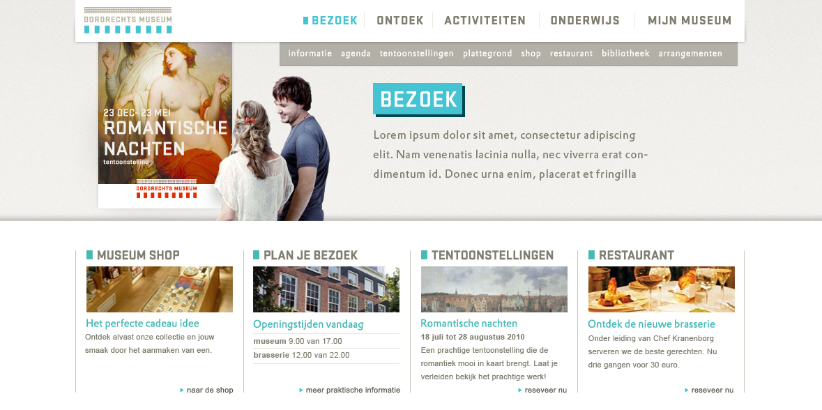Follow the 'meer praktische informatie' link
The image size is (822, 410).
tap(350, 390)
